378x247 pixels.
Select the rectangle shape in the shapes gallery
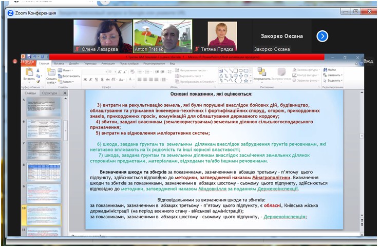pyautogui.click(x=236, y=70)
